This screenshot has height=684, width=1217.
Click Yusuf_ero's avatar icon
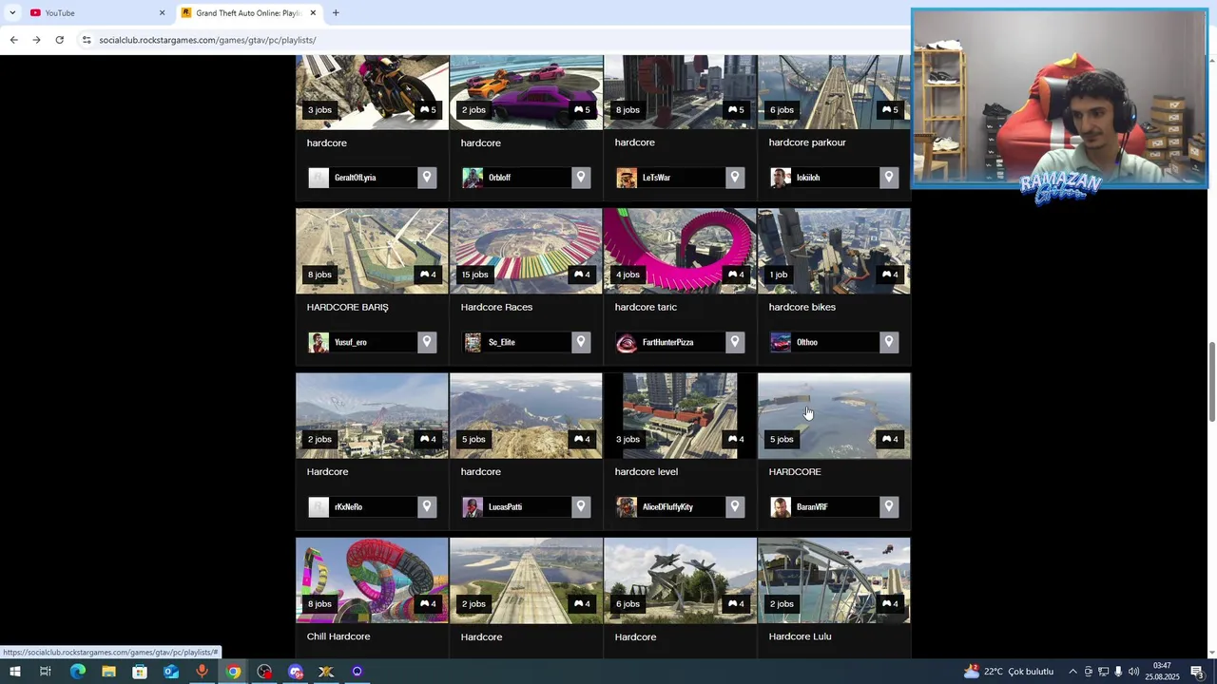point(319,342)
